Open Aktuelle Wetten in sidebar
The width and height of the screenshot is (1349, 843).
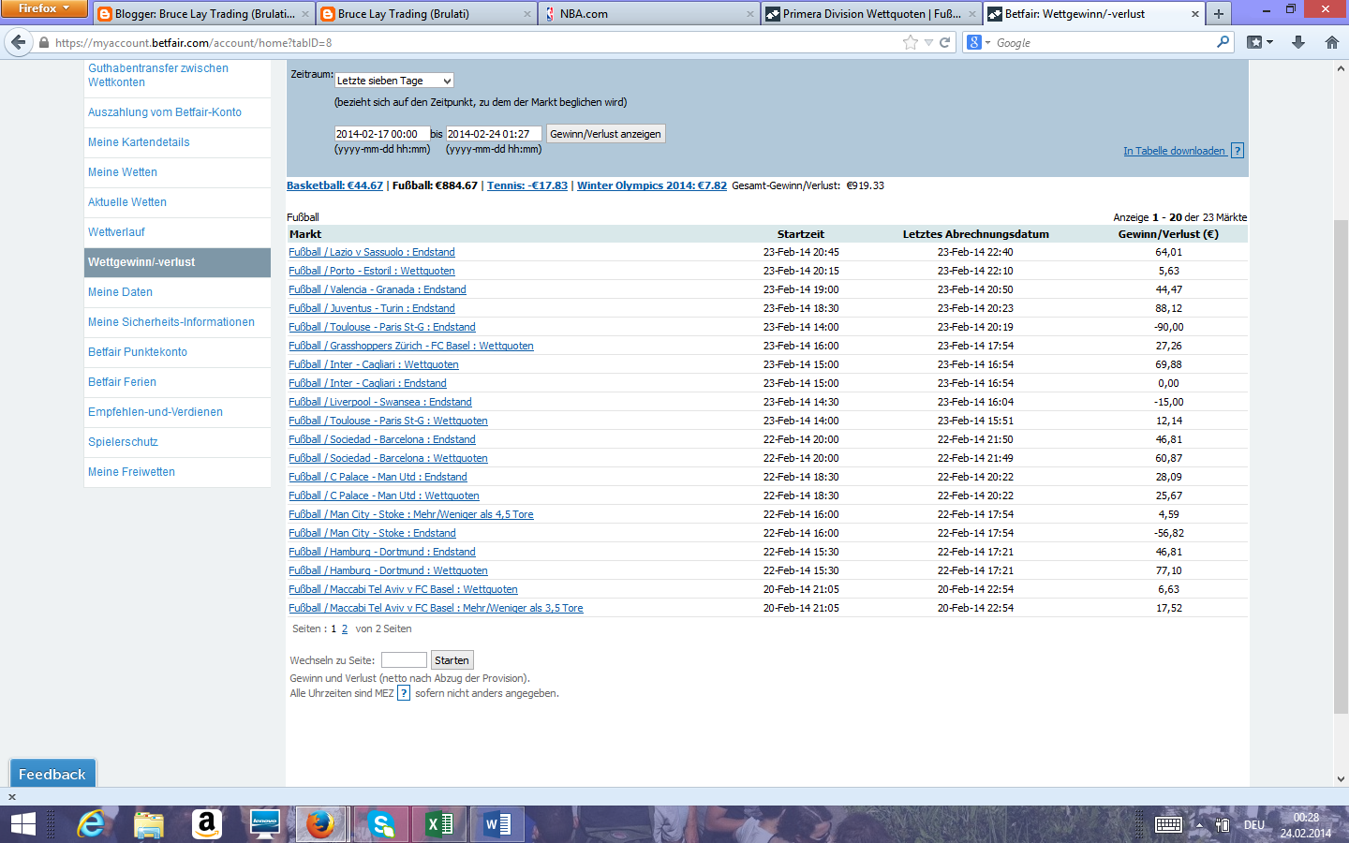(x=127, y=202)
